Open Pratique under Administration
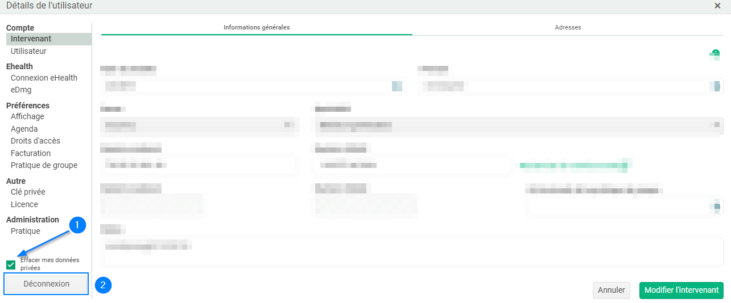 pos(26,231)
